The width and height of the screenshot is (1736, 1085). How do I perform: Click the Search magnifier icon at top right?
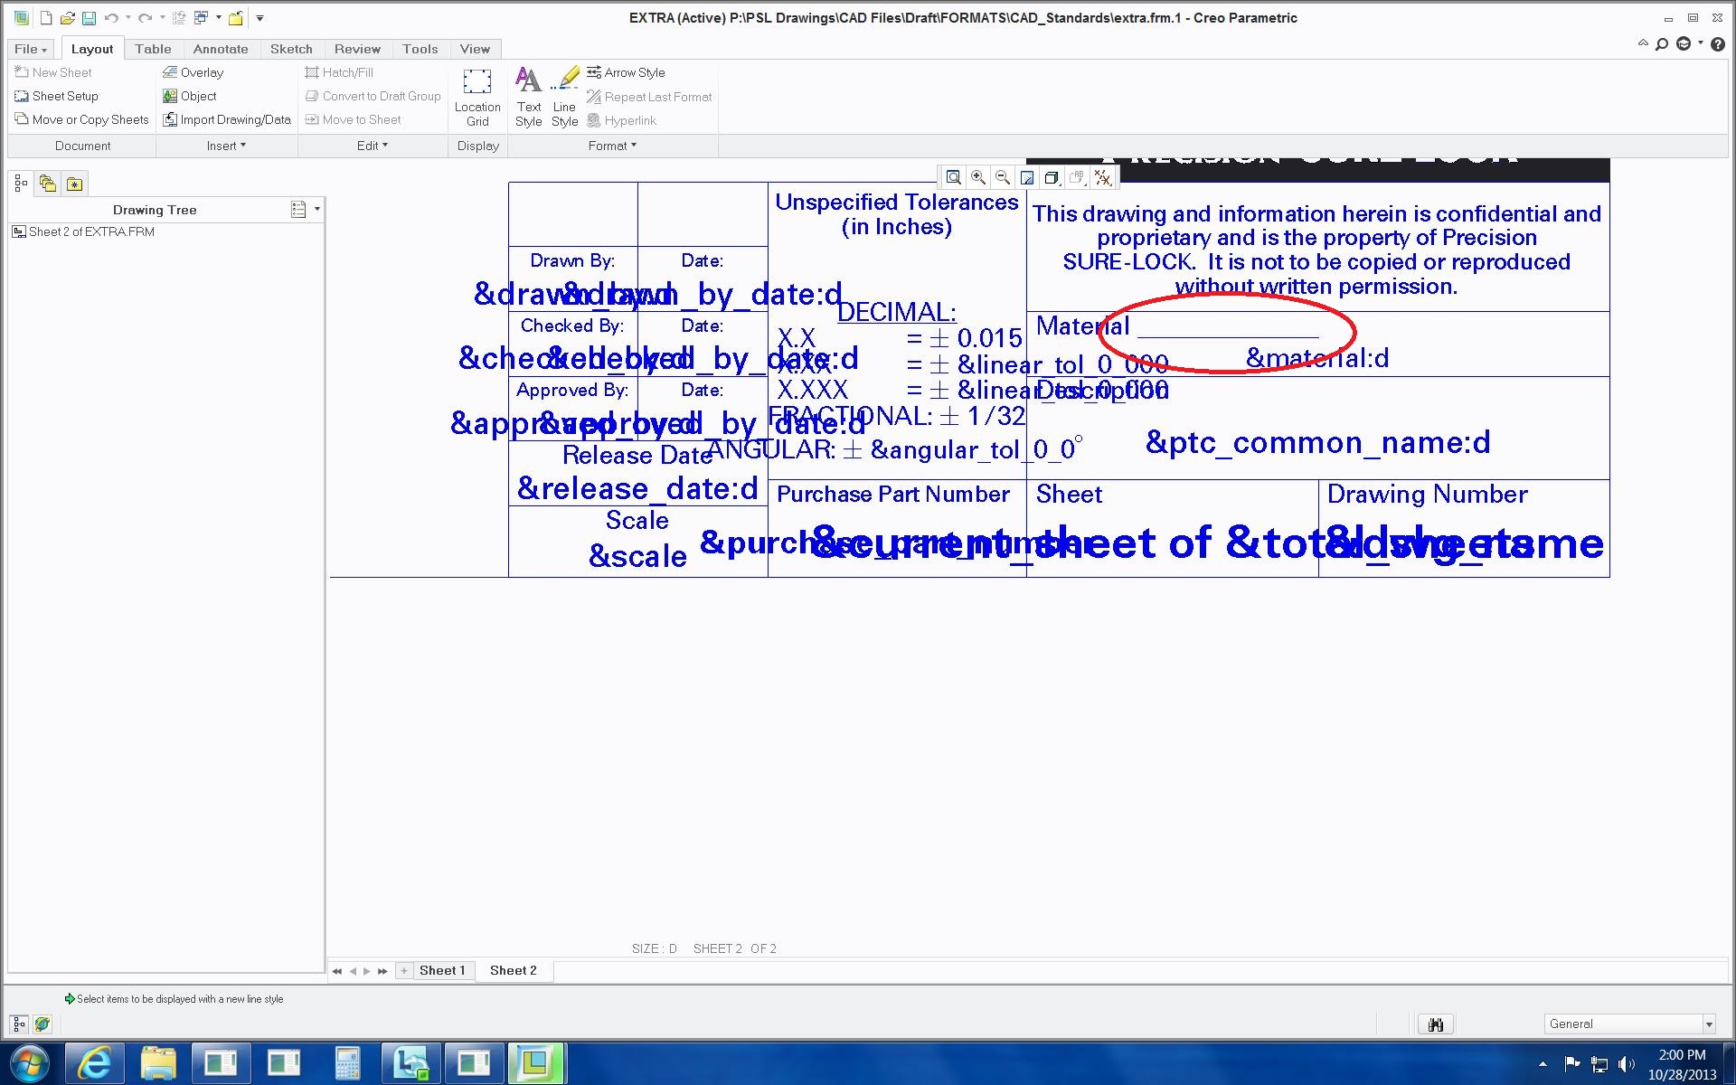(x=1662, y=44)
